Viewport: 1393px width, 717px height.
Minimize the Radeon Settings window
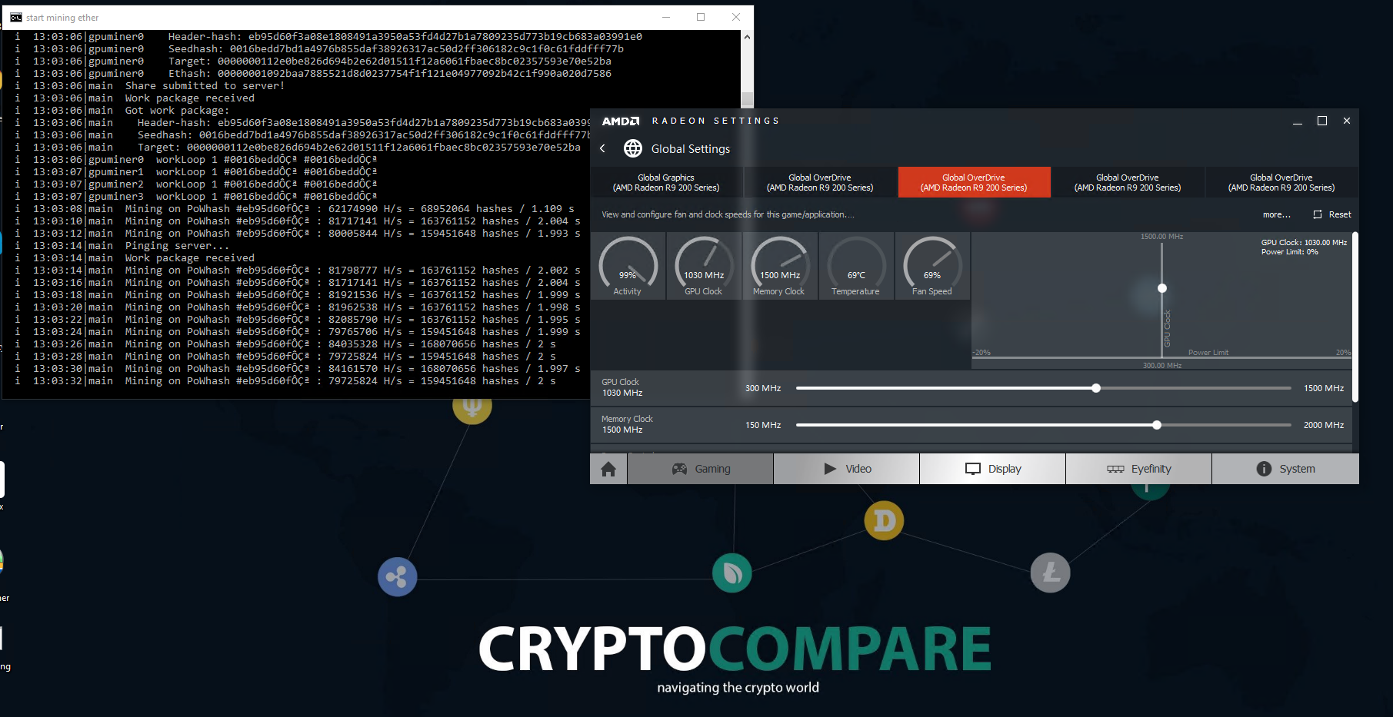point(1298,121)
